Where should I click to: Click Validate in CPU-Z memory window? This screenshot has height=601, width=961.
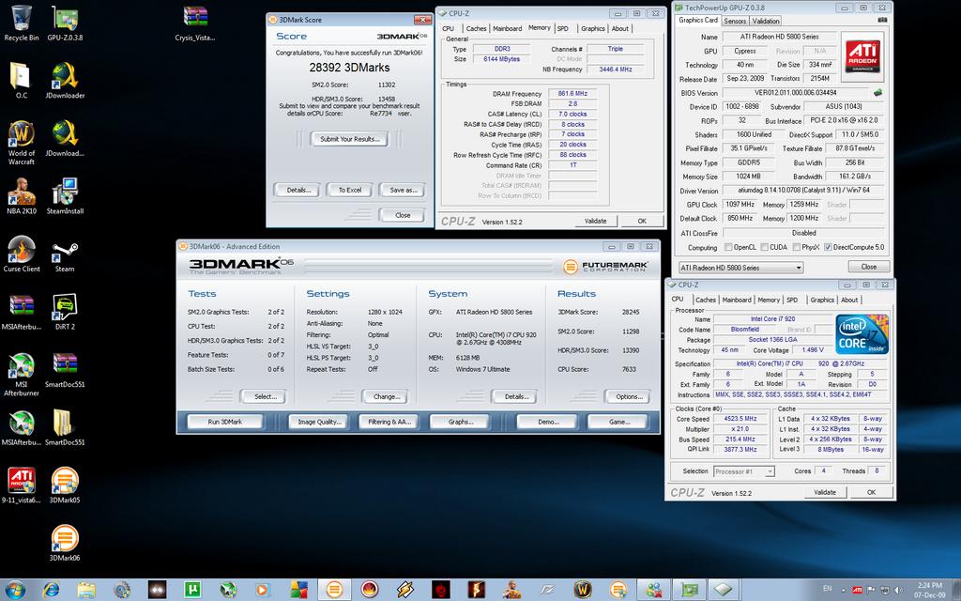pyautogui.click(x=594, y=221)
